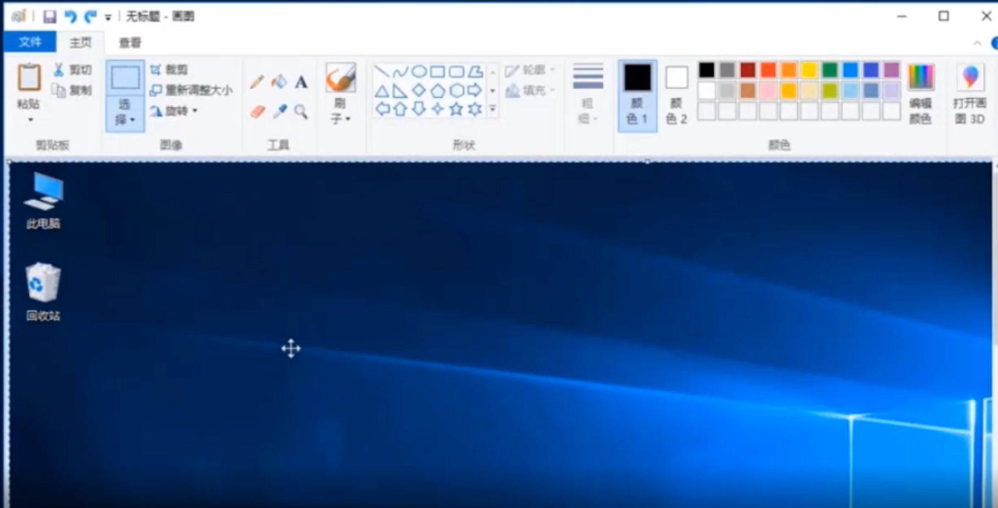Click the Paste clipboard icon
Viewport: 998px width, 508px height.
click(29, 77)
